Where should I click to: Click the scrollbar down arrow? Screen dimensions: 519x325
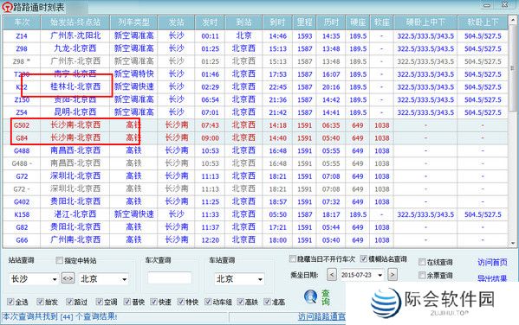(513, 244)
